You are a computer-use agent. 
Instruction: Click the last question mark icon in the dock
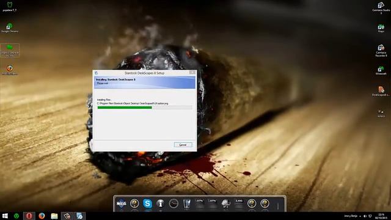[x=265, y=204]
